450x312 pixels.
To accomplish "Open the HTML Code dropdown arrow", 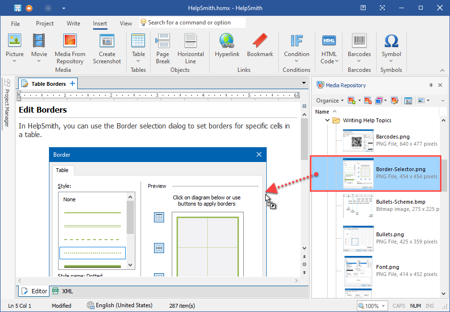I will pyautogui.click(x=337, y=61).
